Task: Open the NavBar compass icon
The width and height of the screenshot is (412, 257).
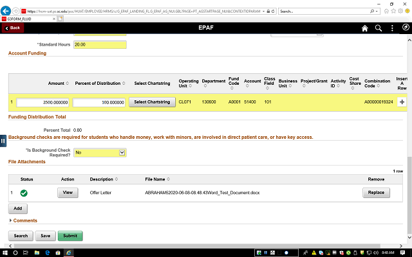Action: [x=406, y=27]
